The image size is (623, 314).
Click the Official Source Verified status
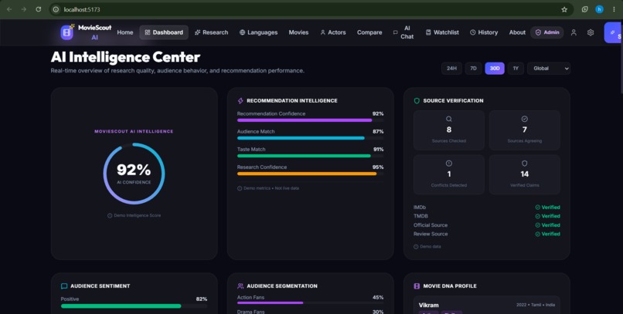pyautogui.click(x=547, y=225)
